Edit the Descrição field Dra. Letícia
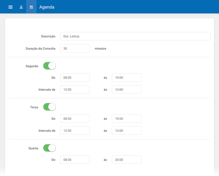The height and width of the screenshot is (176, 219). pyautogui.click(x=135, y=36)
